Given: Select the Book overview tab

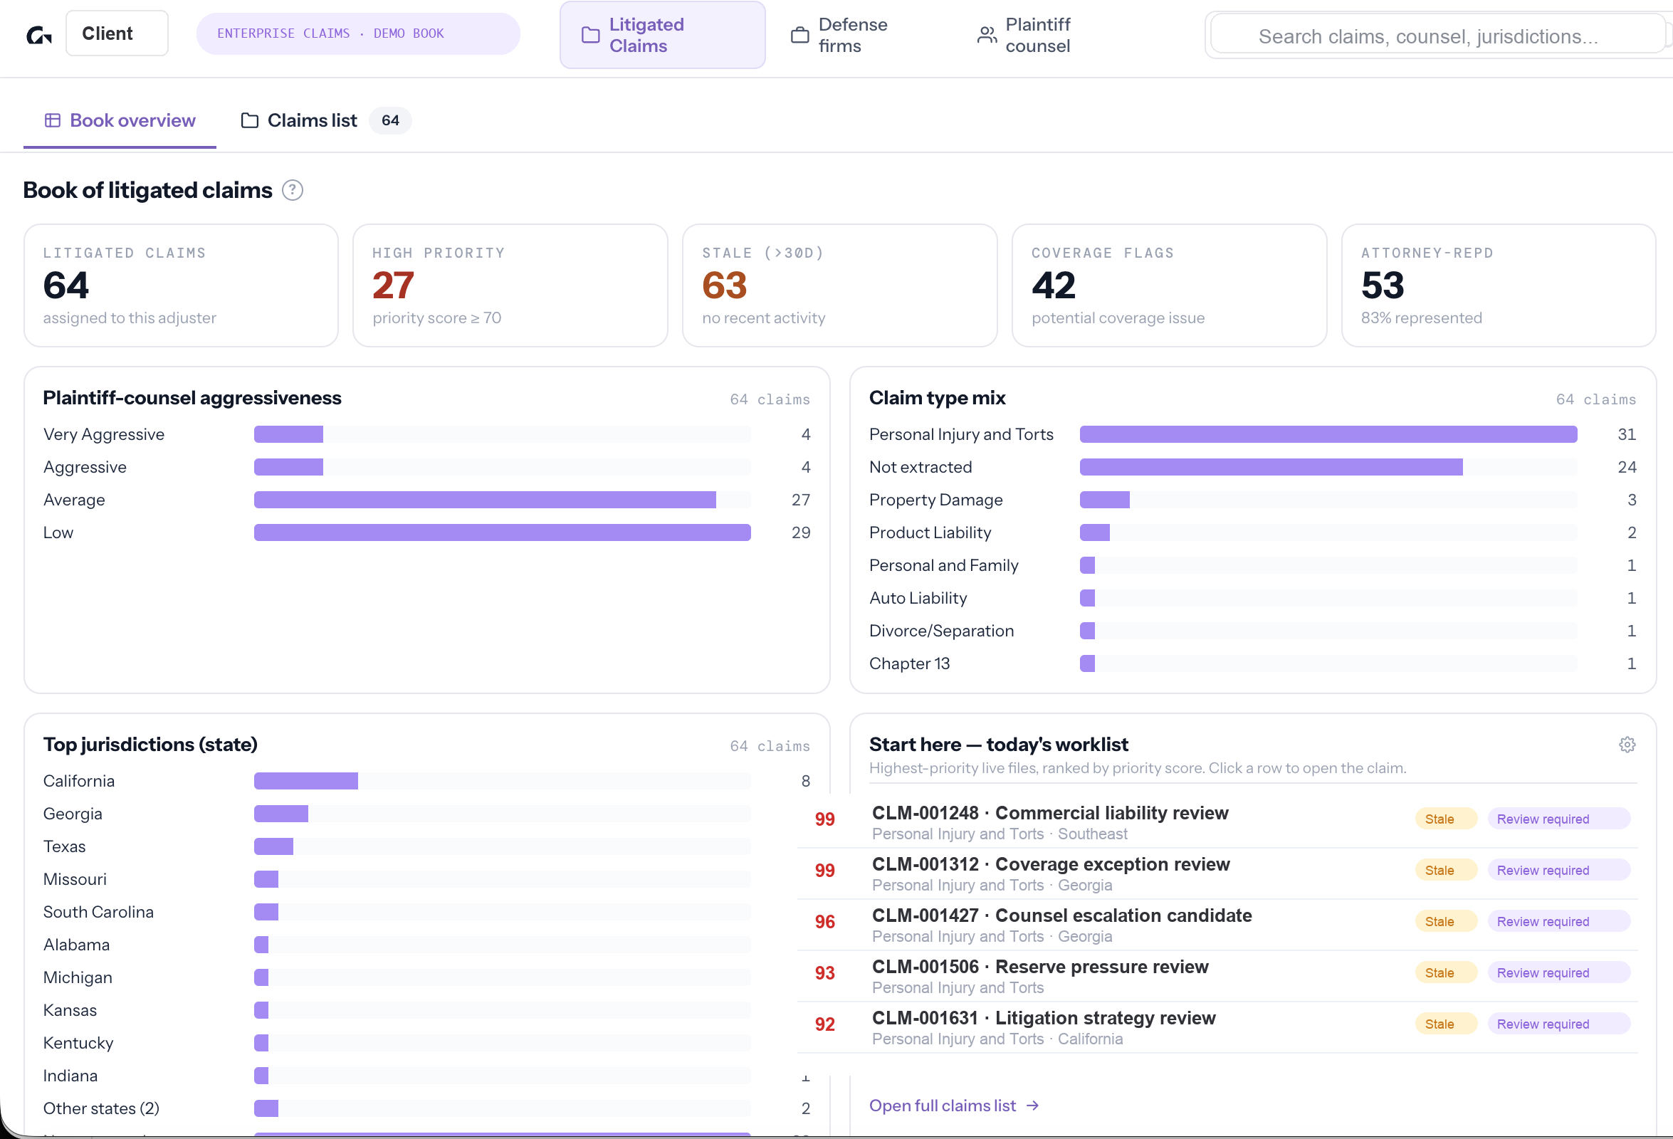Looking at the screenshot, I should coord(120,120).
